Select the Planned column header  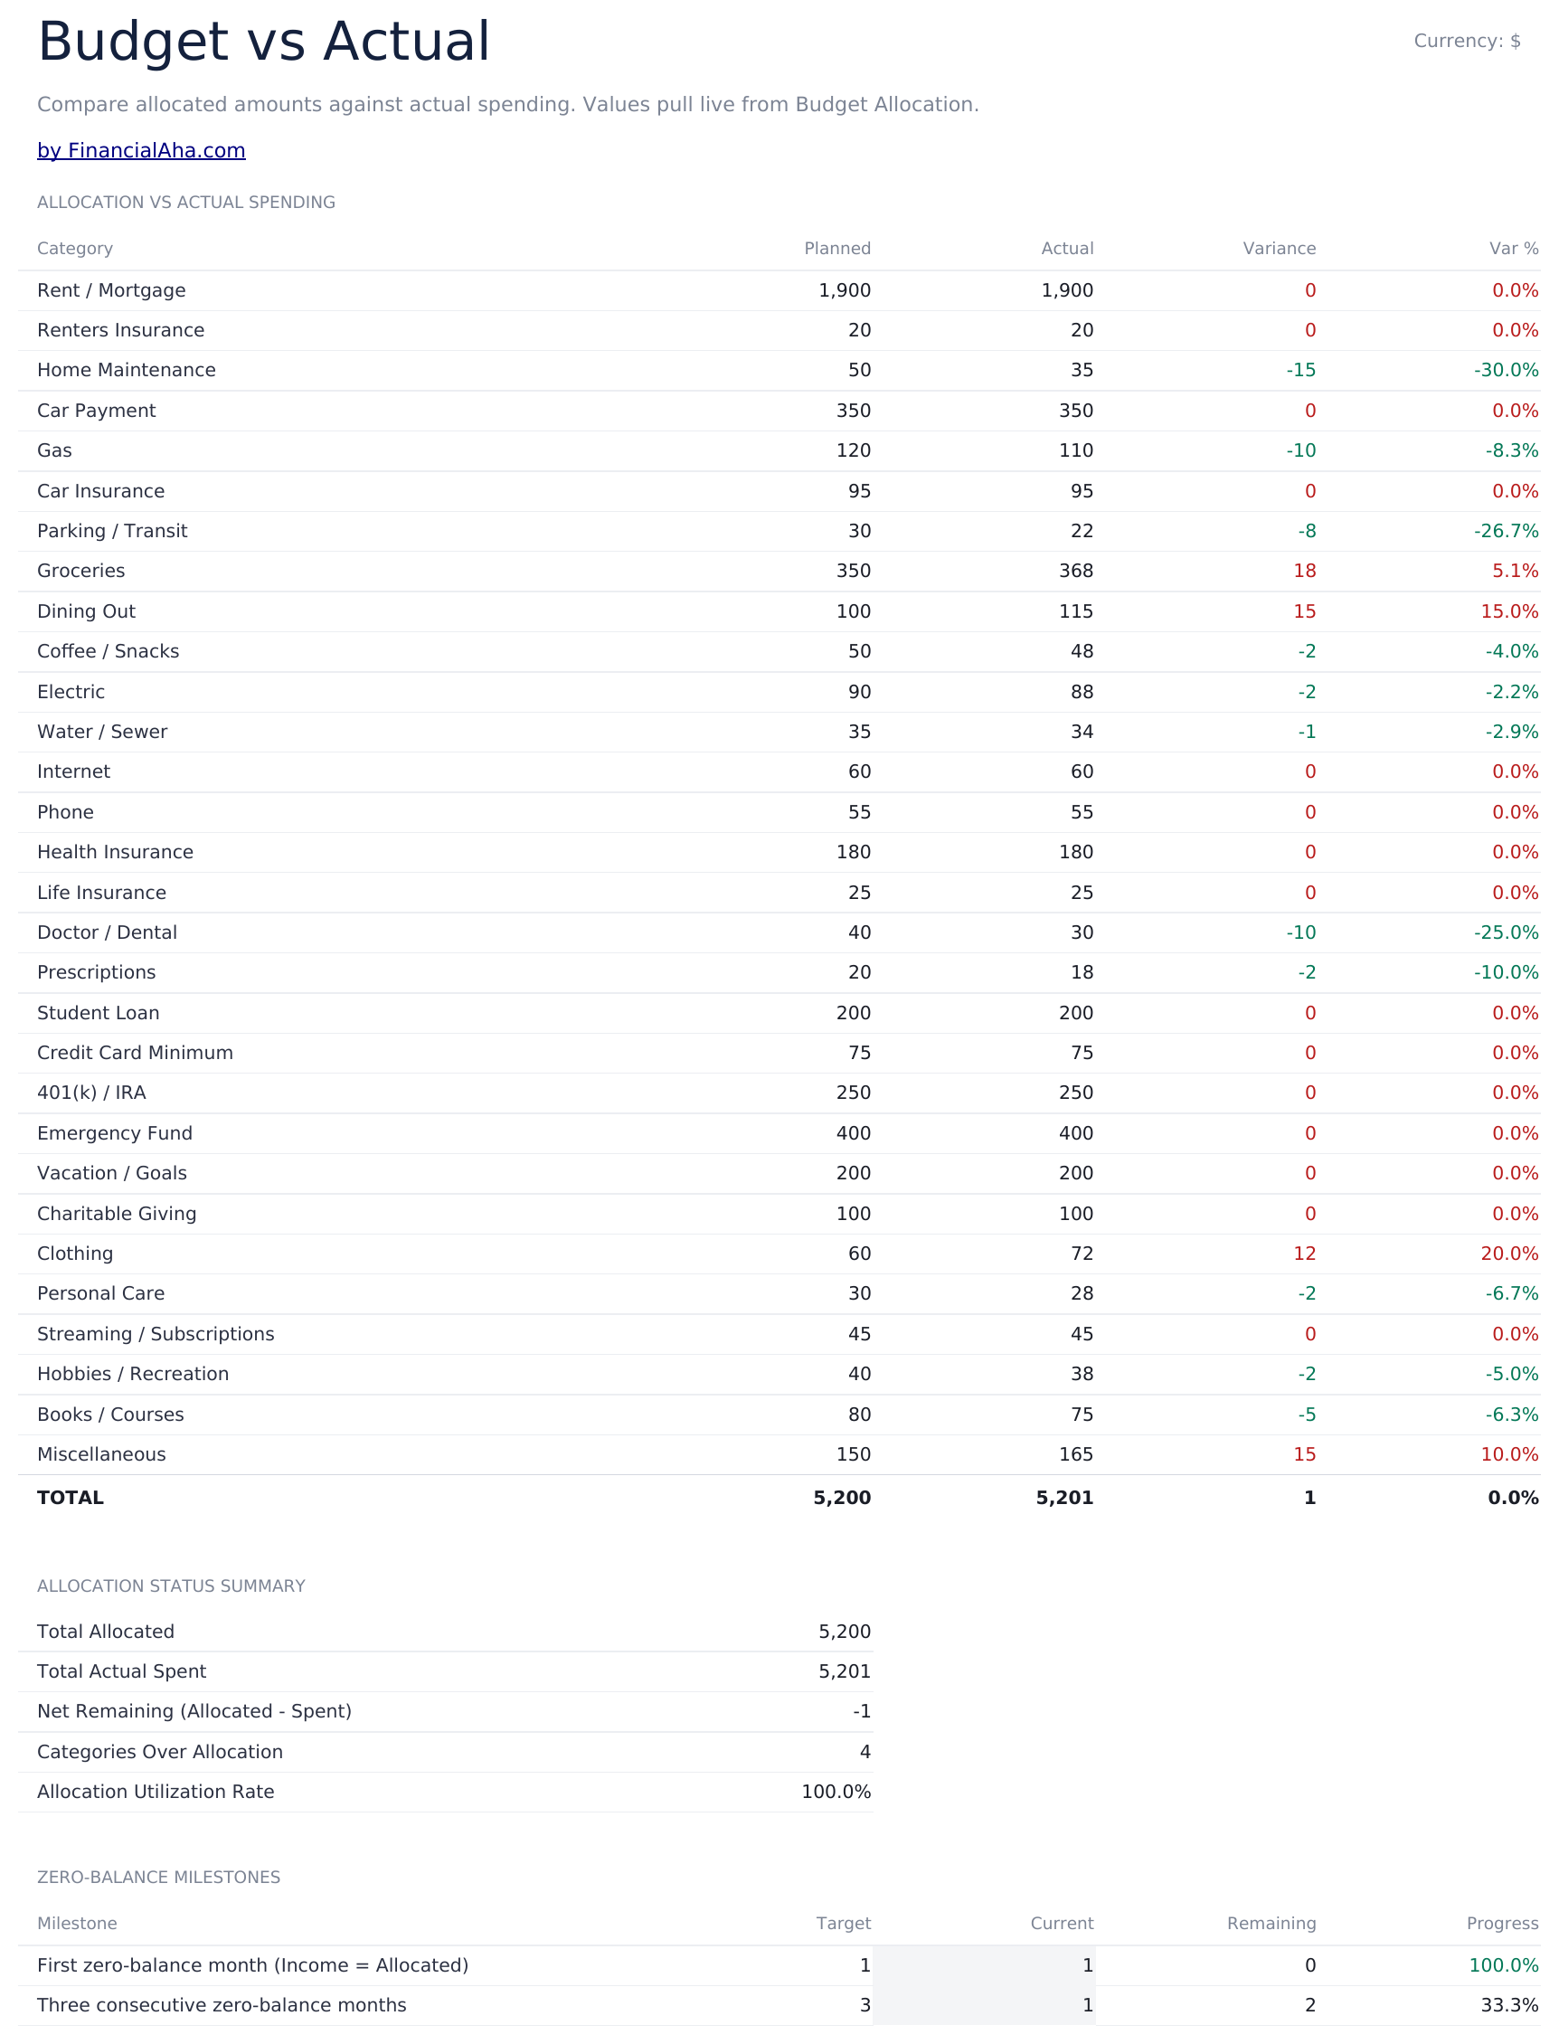click(x=837, y=249)
